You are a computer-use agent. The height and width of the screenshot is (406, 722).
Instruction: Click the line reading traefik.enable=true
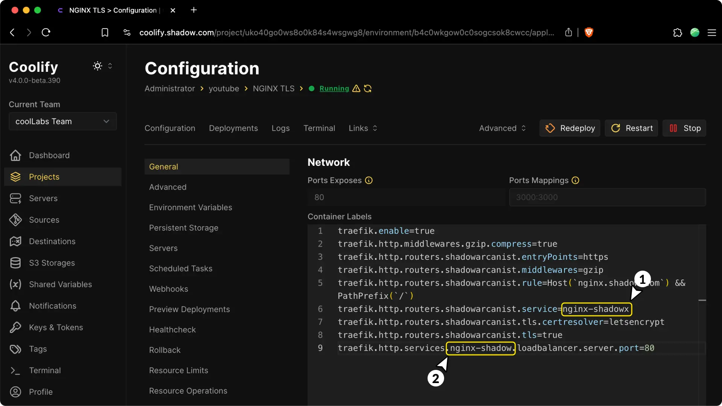386,231
